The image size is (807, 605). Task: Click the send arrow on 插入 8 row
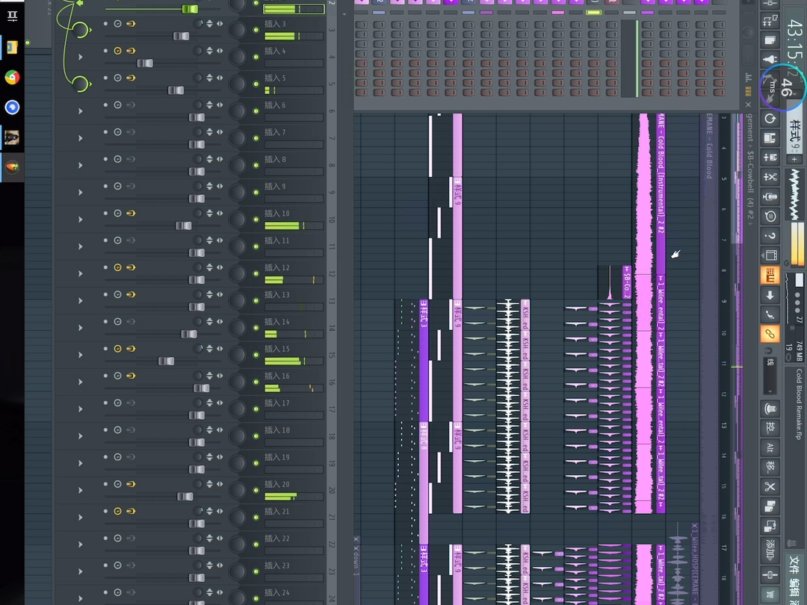pos(80,165)
